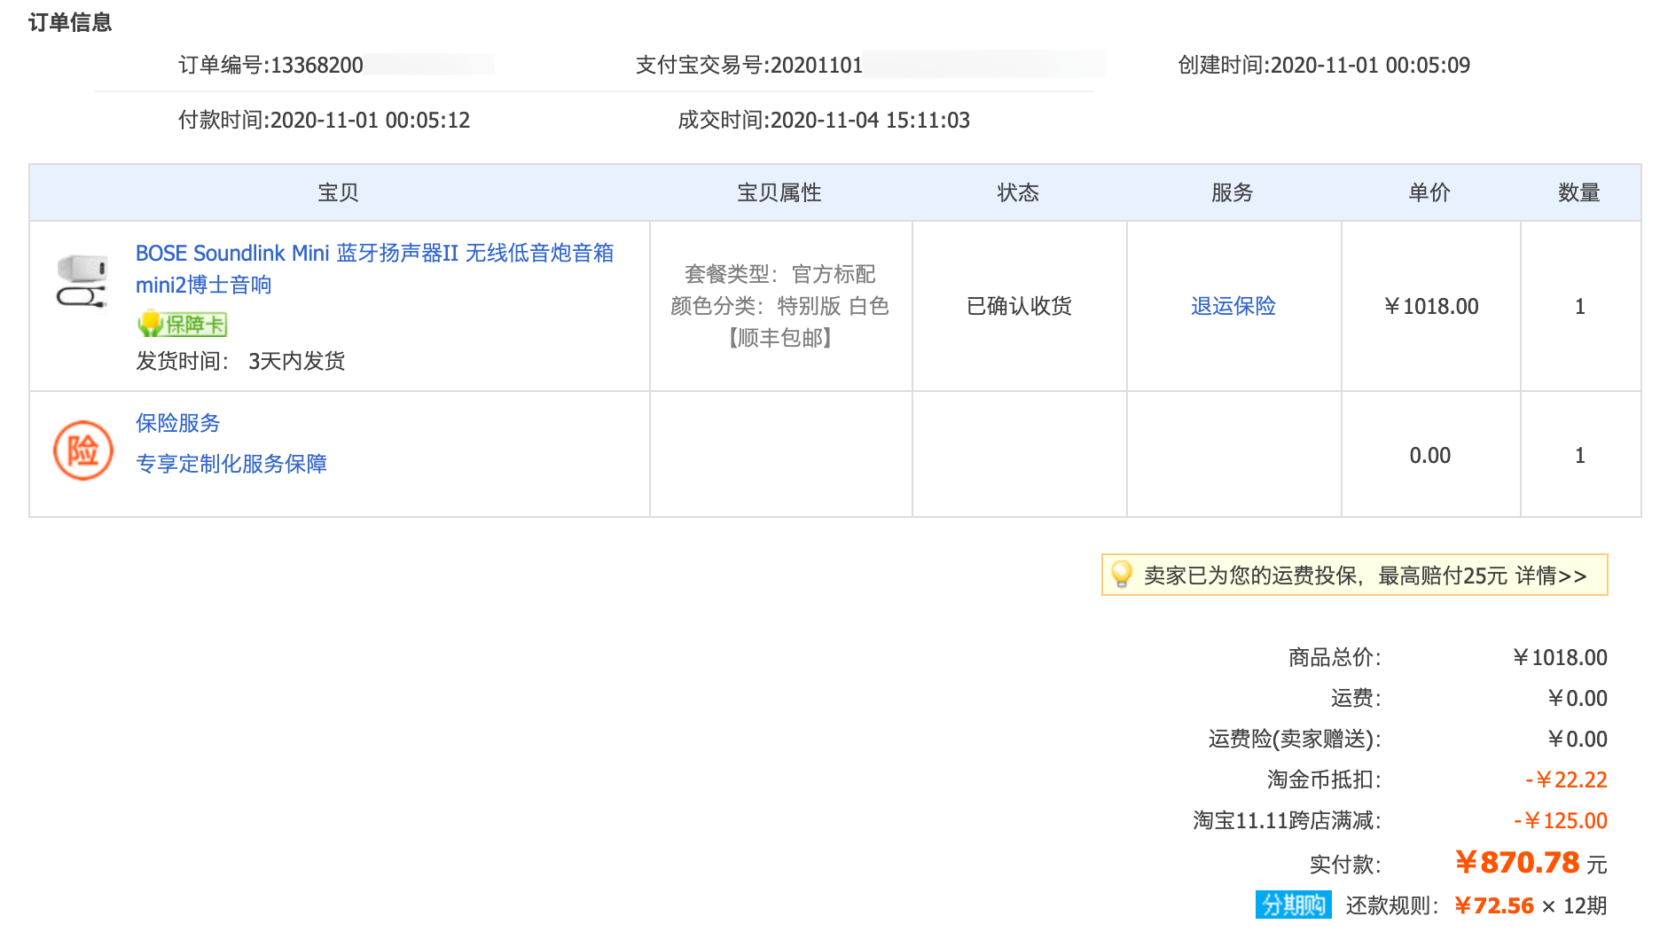Click the BOSE speaker product thumbnail
Image resolution: width=1660 pixels, height=940 pixels.
point(82,282)
